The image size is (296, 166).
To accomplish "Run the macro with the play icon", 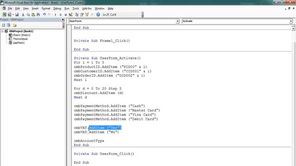I will coord(55,14).
